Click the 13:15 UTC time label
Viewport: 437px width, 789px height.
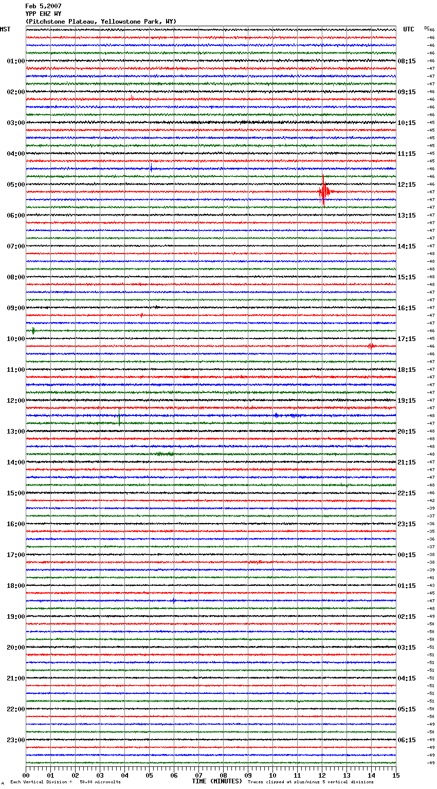[407, 216]
